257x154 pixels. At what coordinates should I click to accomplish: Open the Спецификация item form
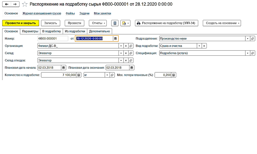coord(253,53)
